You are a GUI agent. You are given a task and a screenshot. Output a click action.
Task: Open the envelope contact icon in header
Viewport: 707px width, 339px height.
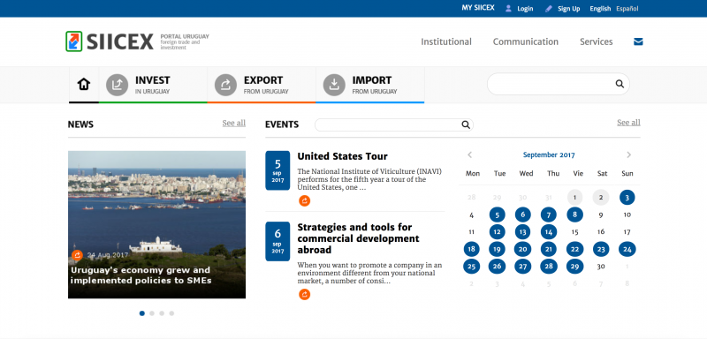tap(638, 41)
